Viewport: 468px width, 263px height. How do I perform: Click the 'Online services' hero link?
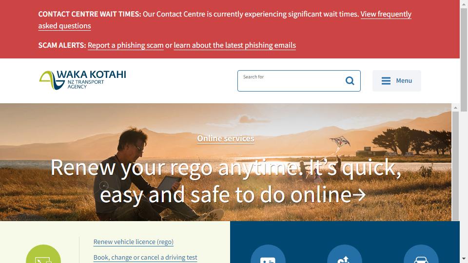coord(226,138)
